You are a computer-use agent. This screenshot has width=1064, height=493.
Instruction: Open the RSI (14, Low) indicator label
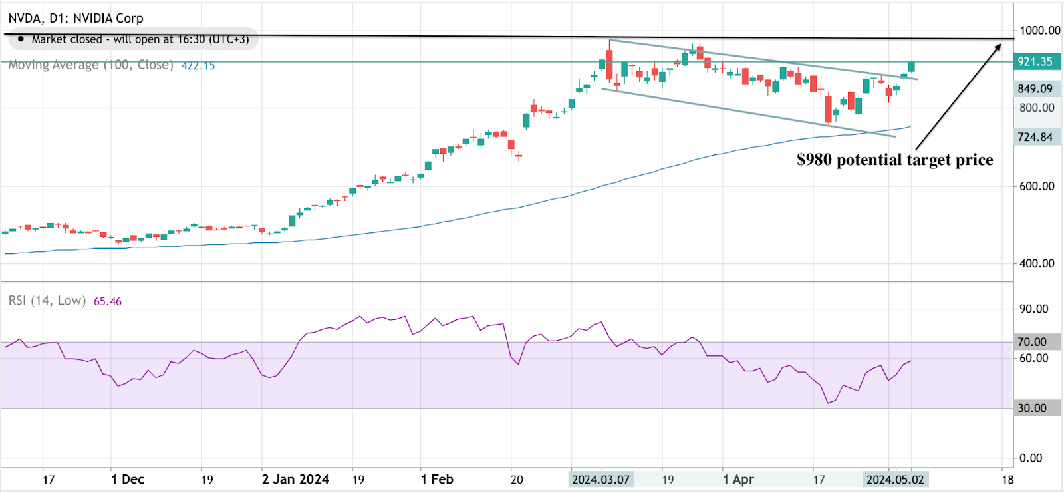pyautogui.click(x=47, y=301)
